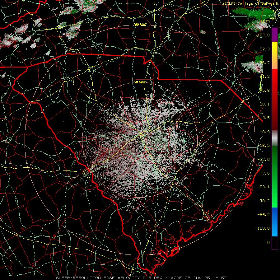Click the KCAE radar site identifier
The width and height of the screenshot is (280, 280).
coord(176,278)
